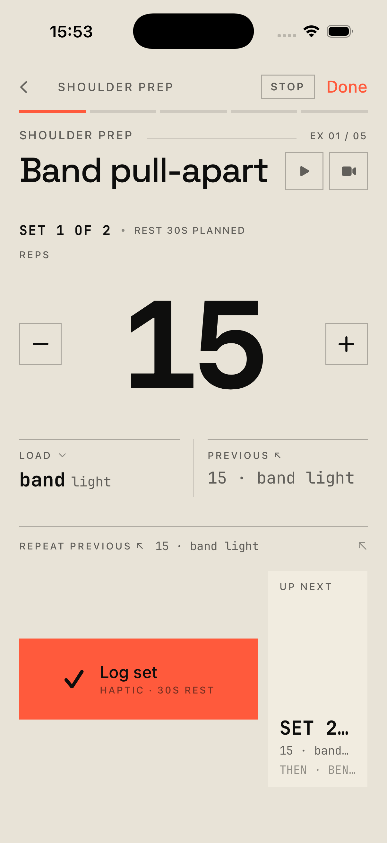
Task: Expand the truncated SET 2 up next details
Action: click(x=314, y=729)
